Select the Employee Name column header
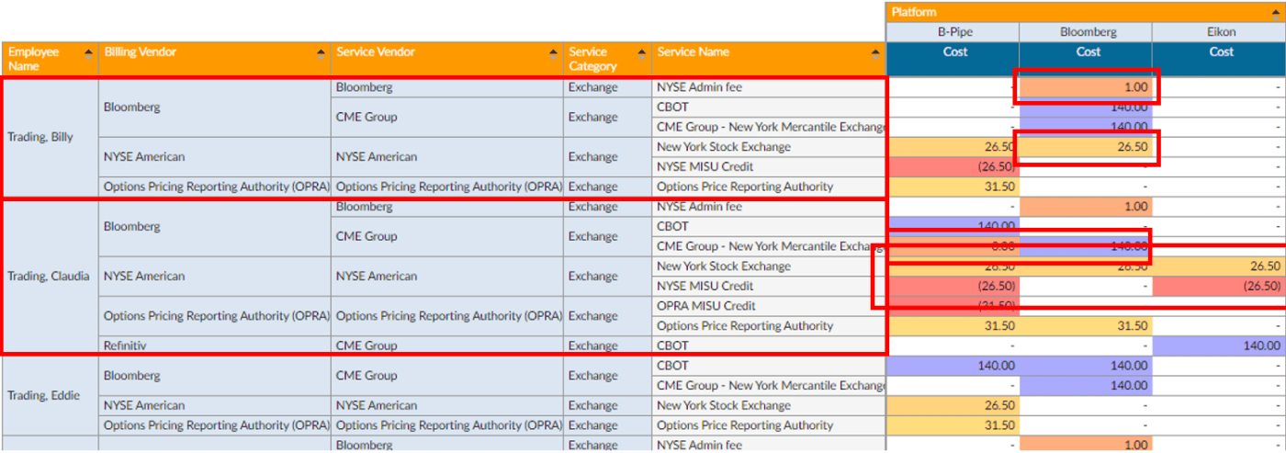 tap(50, 59)
